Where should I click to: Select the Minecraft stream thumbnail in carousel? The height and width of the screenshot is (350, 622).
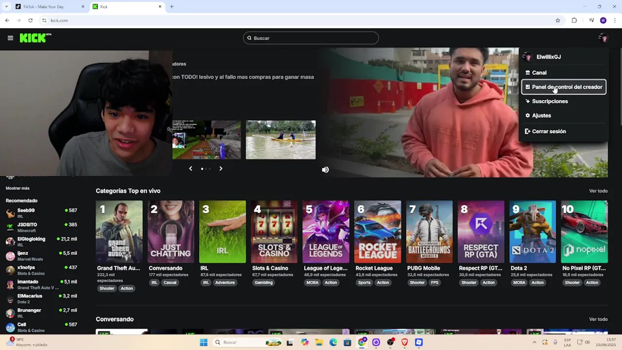pyautogui.click(x=207, y=140)
